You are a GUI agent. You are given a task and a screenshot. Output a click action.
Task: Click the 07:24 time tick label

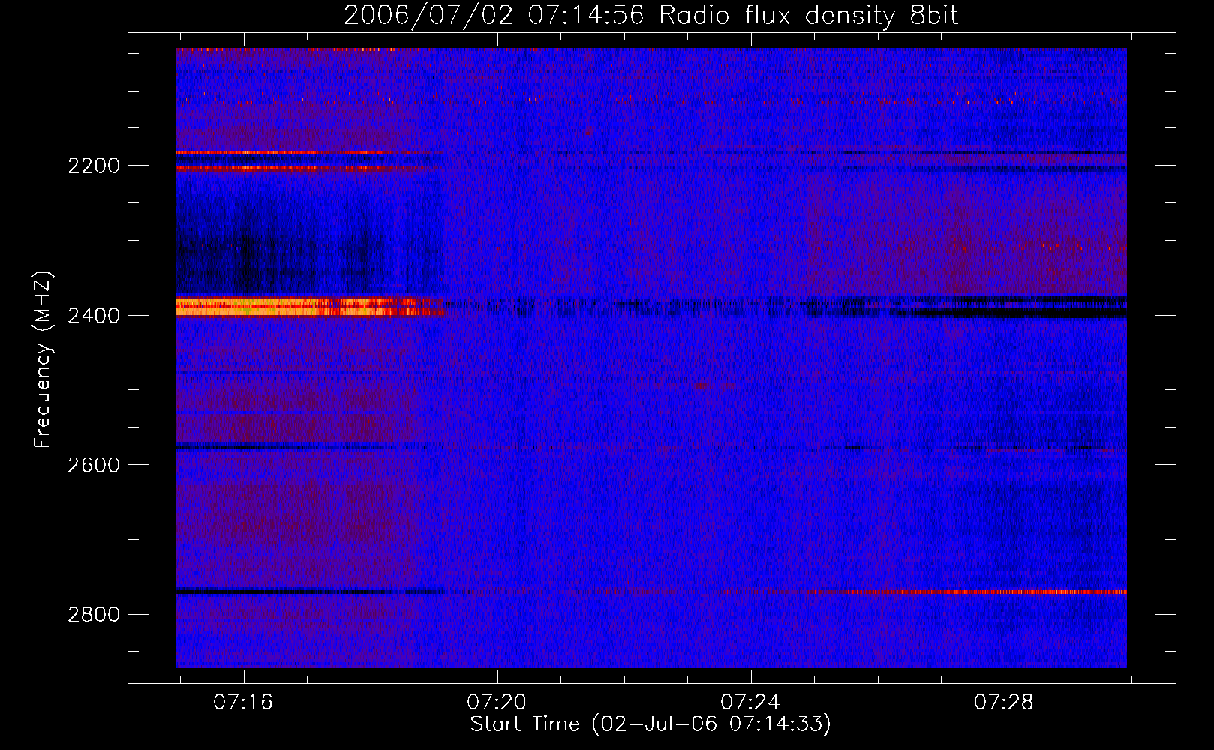pos(750,703)
